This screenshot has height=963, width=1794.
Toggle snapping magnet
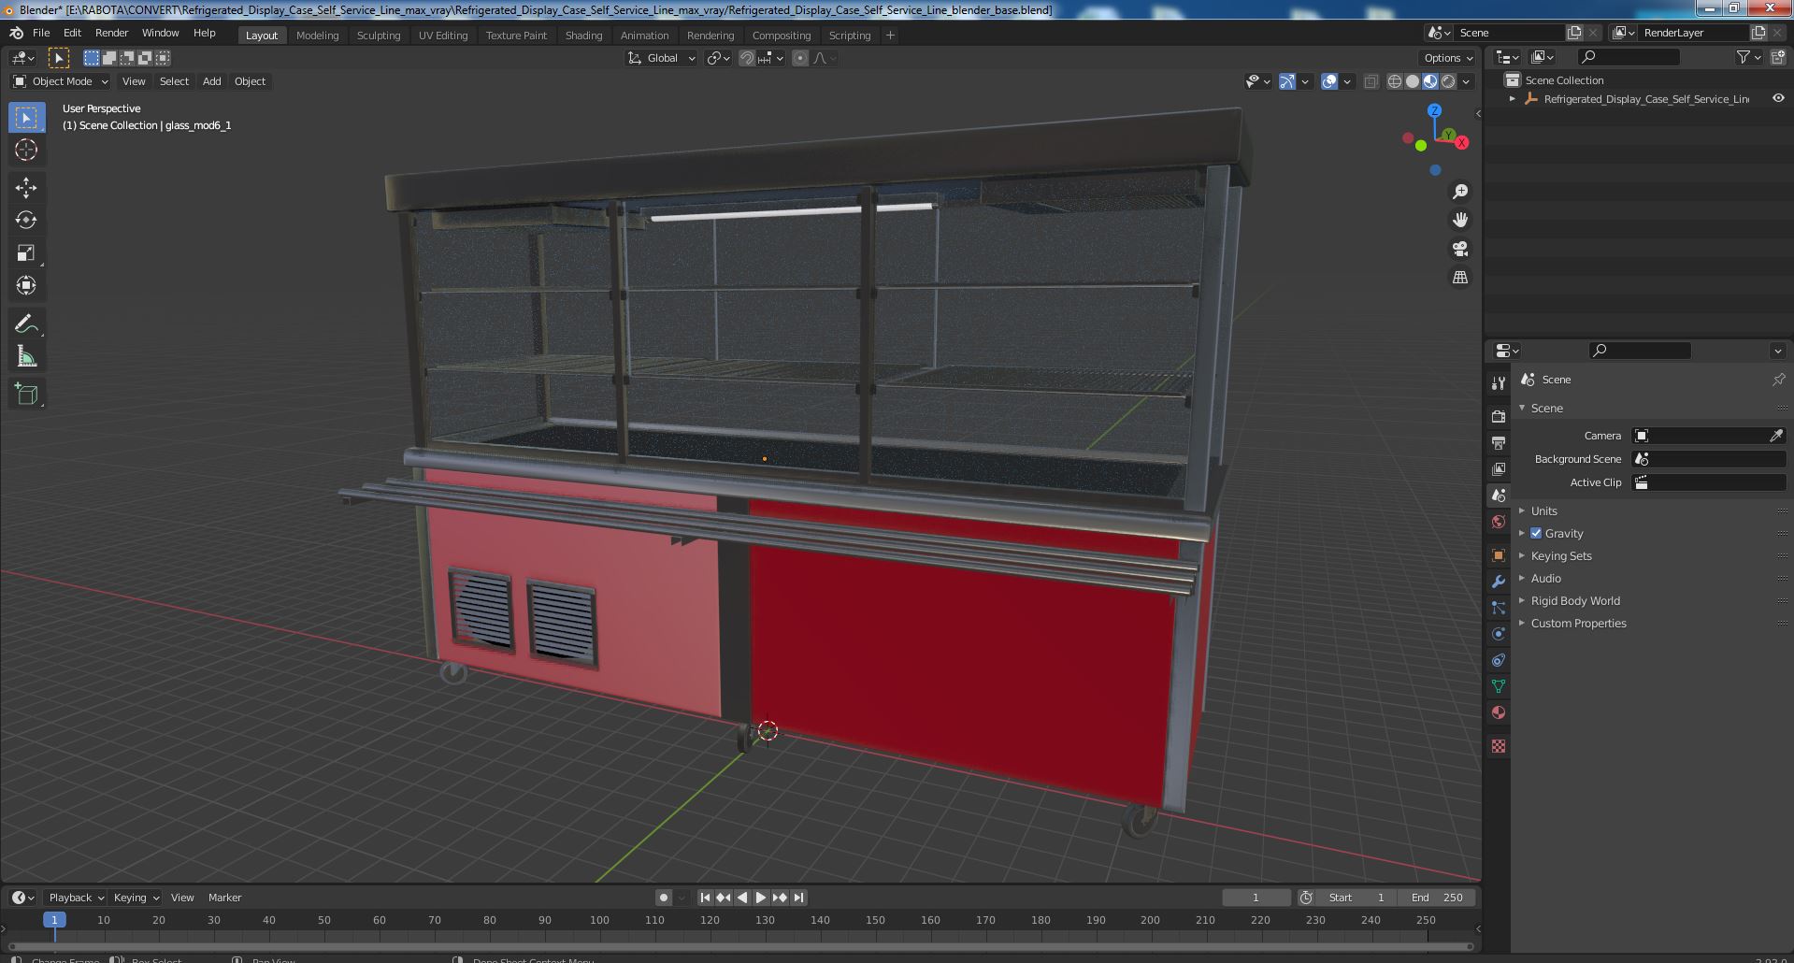click(746, 58)
